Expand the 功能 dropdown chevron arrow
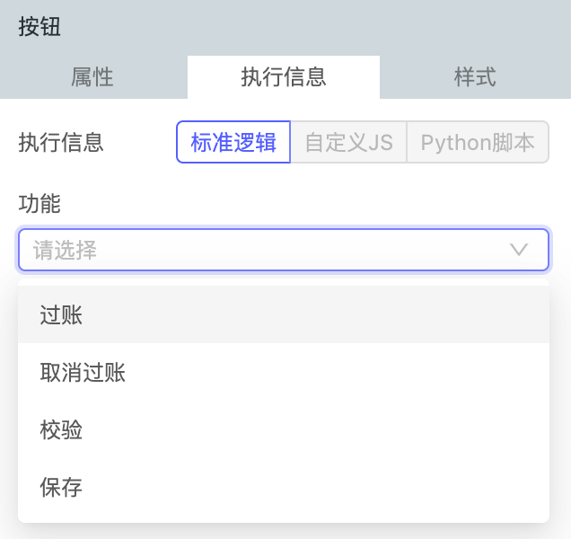The height and width of the screenshot is (539, 571). click(x=519, y=250)
